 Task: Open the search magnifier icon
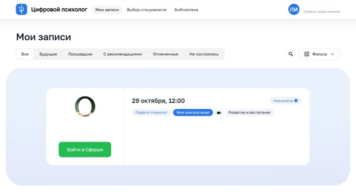[x=290, y=54]
